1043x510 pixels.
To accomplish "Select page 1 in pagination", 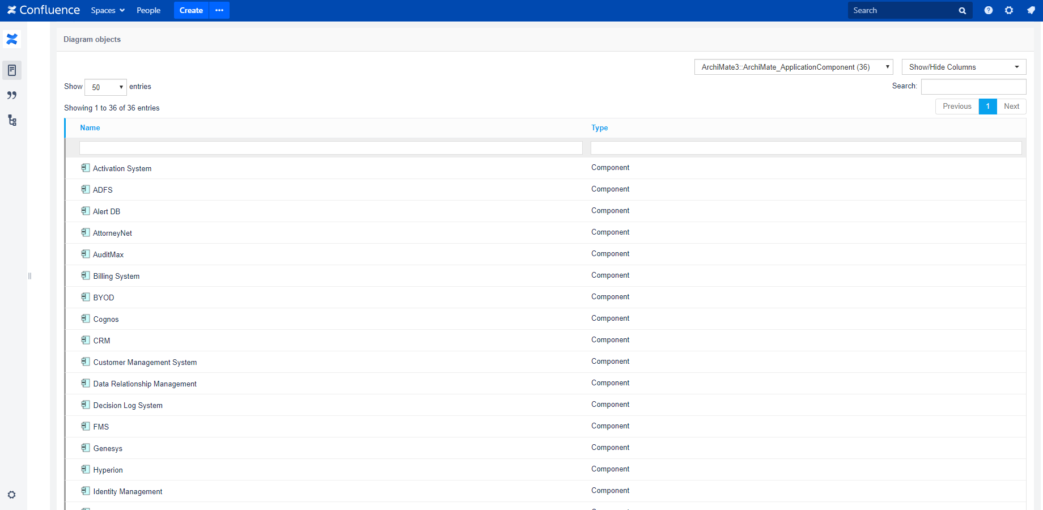I will coord(987,107).
